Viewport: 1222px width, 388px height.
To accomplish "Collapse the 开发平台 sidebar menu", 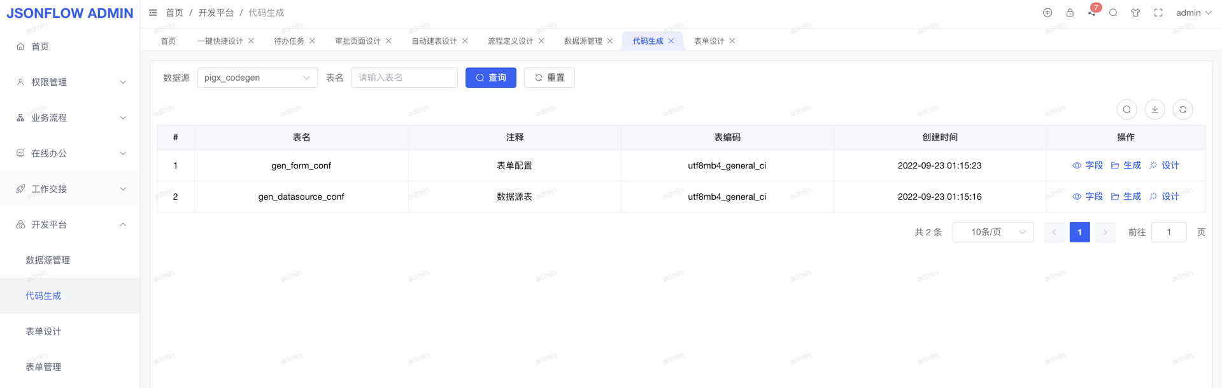I will click(x=70, y=225).
